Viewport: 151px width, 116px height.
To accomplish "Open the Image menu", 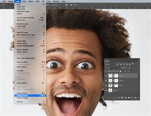I will point(11,1).
